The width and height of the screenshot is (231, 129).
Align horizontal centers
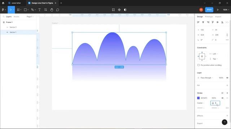click(x=203, y=22)
